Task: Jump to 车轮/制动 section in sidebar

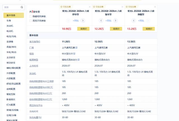Action: (11, 52)
